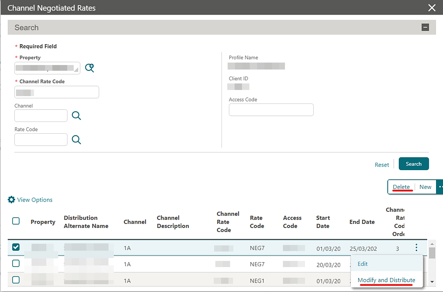Click the Delete action link

point(401,187)
